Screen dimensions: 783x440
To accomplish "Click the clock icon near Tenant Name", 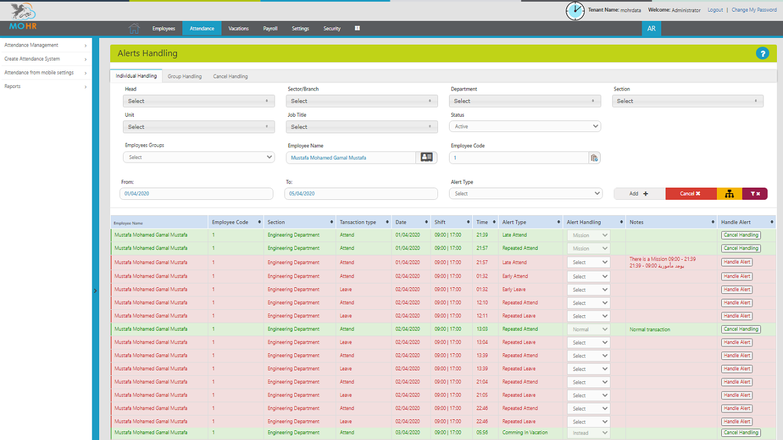I will point(575,10).
